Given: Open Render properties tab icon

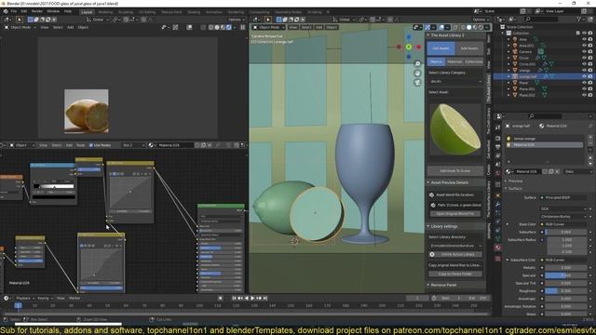Looking at the screenshot, I should tap(497, 138).
